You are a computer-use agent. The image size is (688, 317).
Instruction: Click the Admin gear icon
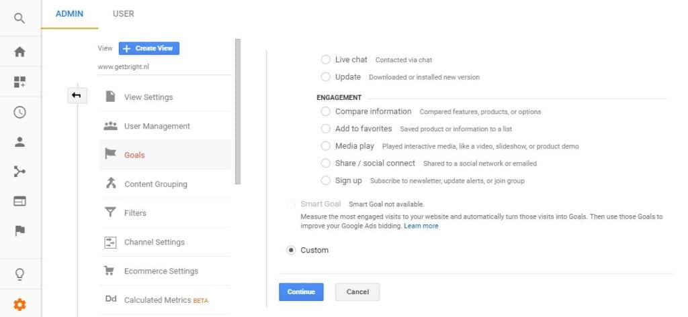(x=19, y=304)
